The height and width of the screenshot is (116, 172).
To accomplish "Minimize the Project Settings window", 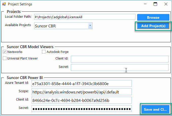I will pyautogui.click(x=145, y=4).
